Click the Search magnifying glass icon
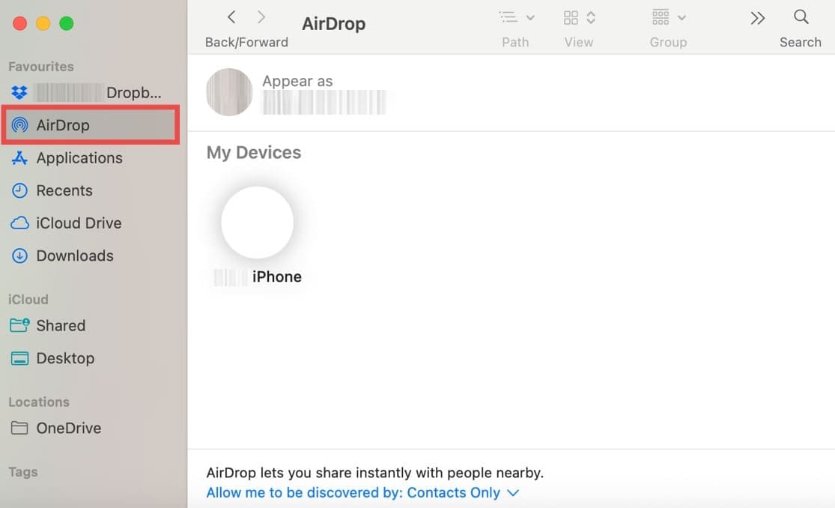The height and width of the screenshot is (508, 835). point(801,17)
